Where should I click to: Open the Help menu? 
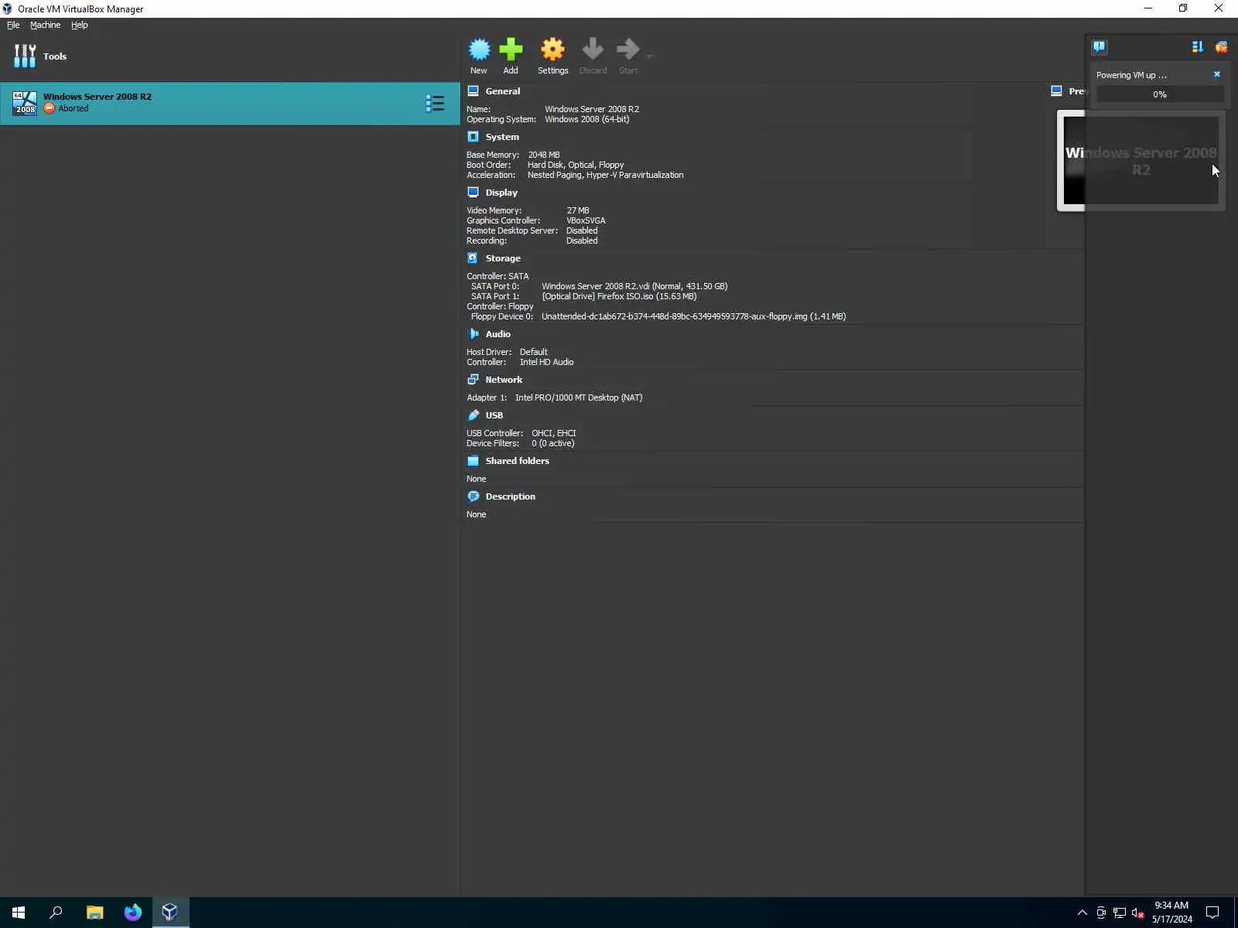pos(80,25)
